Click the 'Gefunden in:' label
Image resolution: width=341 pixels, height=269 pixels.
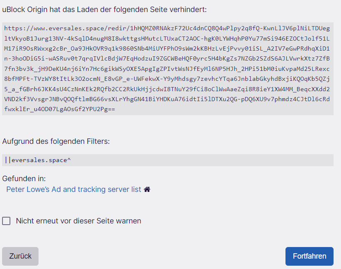click(x=24, y=179)
